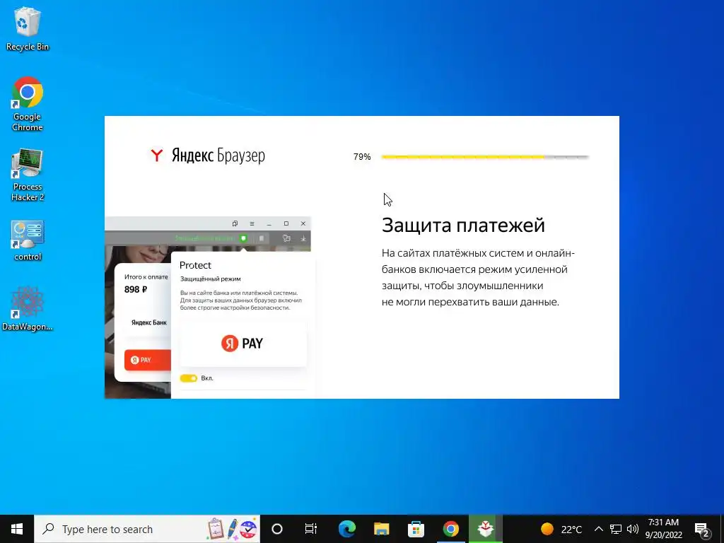Viewport: 724px width, 543px height.
Task: Open the Recycle Bin desktop icon
Action: tap(28, 30)
